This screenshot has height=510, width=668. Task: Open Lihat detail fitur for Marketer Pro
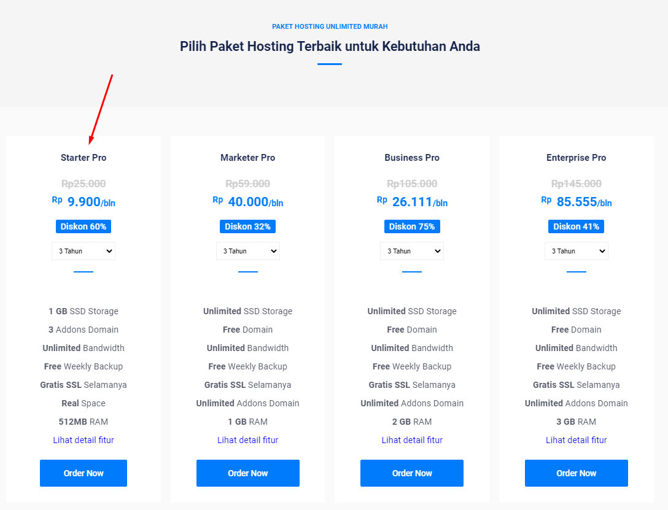pos(248,440)
